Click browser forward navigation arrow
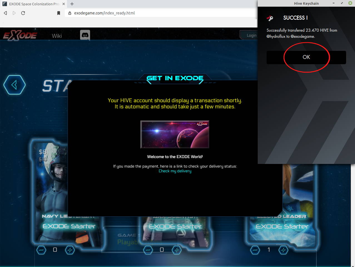Image resolution: width=355 pixels, height=267 pixels. pyautogui.click(x=14, y=13)
